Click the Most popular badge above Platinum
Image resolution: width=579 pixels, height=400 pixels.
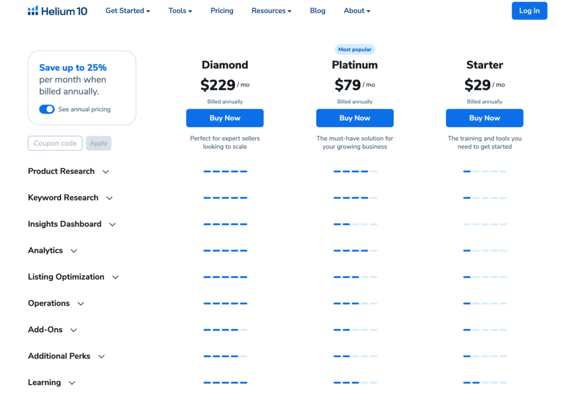click(x=355, y=50)
